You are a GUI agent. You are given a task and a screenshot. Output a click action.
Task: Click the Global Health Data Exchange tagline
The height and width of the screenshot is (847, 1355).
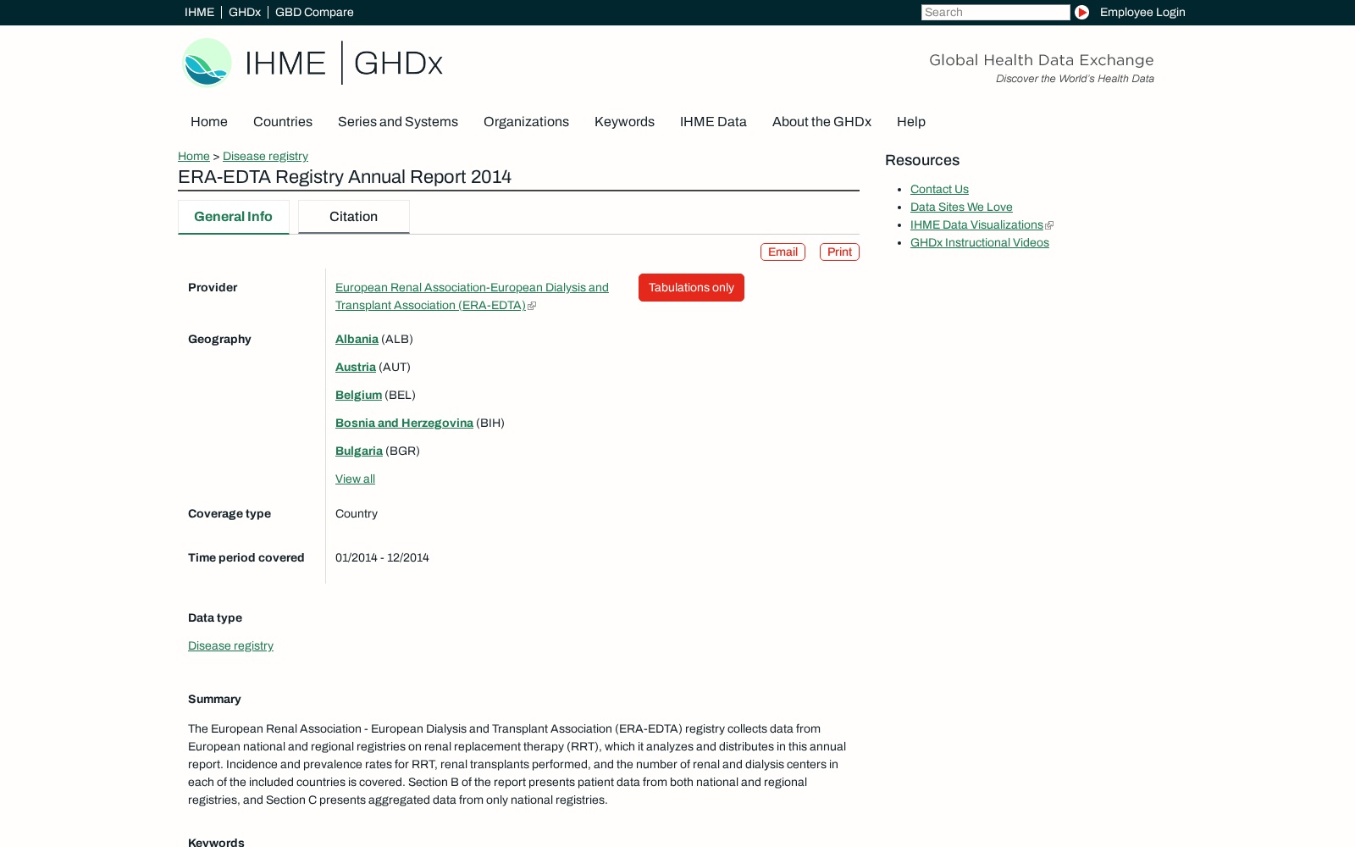coord(1041,60)
